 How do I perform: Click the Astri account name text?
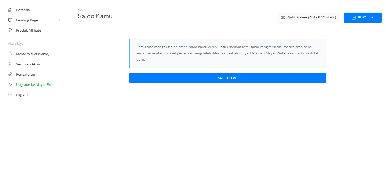coord(81,10)
